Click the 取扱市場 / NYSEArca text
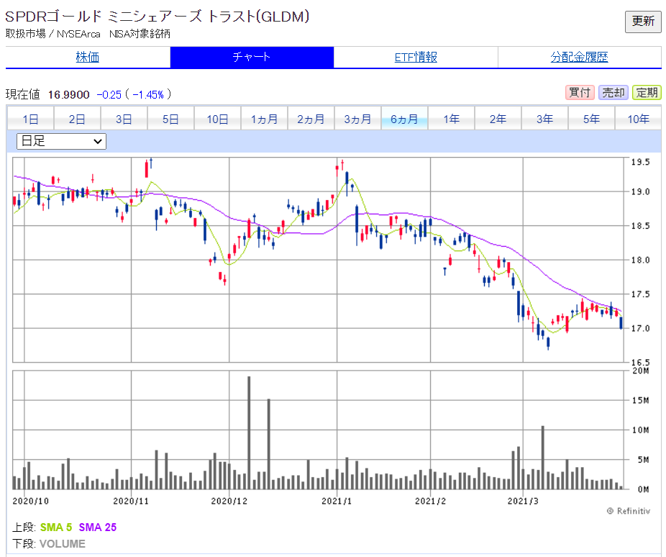The image size is (666, 557). tap(53, 34)
